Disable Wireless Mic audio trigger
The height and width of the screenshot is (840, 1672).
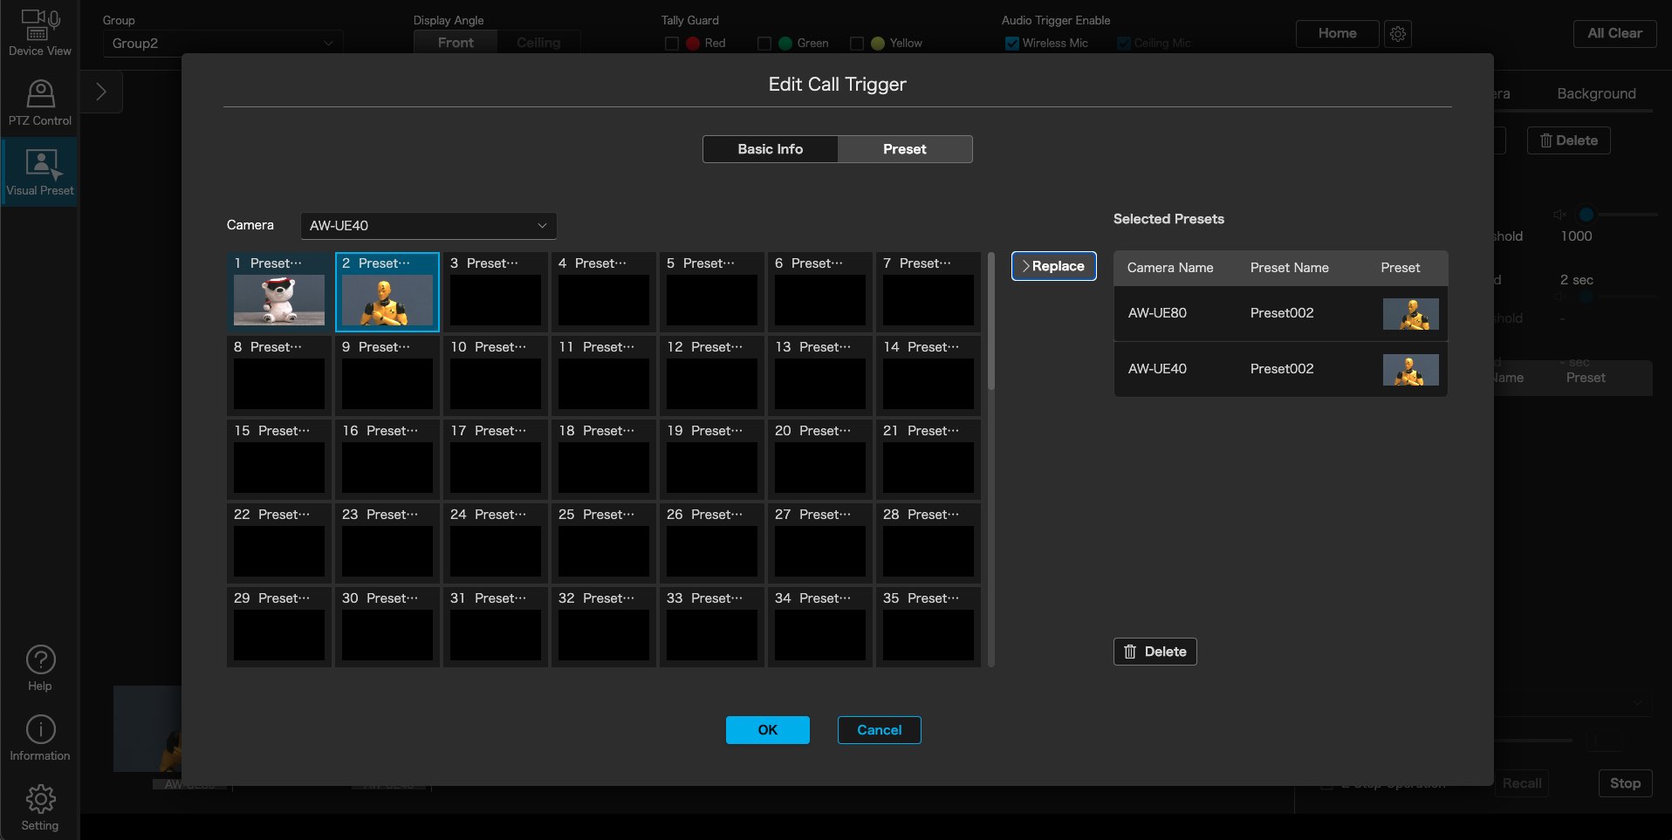[1012, 44]
